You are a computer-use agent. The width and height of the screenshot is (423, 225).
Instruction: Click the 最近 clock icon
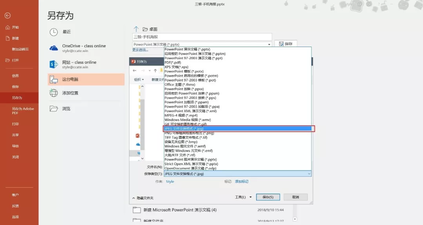pyautogui.click(x=54, y=32)
